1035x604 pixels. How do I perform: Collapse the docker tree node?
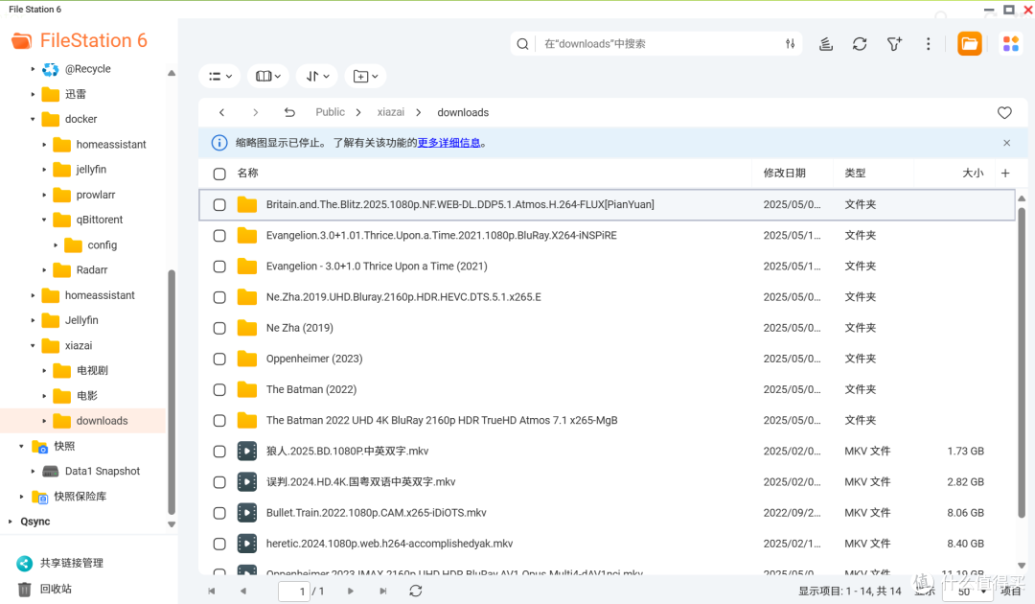[33, 120]
